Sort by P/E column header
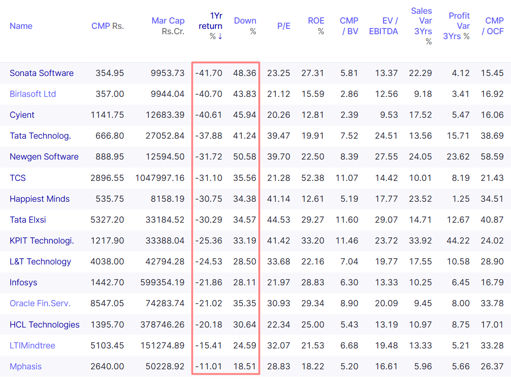Image resolution: width=511 pixels, height=380 pixels. [284, 26]
